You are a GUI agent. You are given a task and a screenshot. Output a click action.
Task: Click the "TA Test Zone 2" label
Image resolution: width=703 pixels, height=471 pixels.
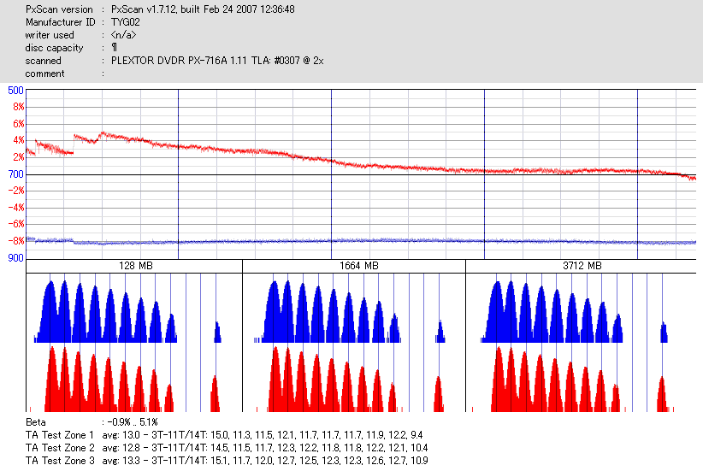(60, 448)
